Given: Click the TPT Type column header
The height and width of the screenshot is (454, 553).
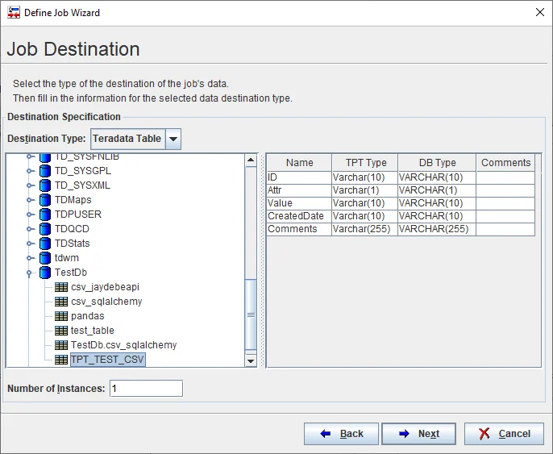Looking at the screenshot, I should pyautogui.click(x=365, y=163).
